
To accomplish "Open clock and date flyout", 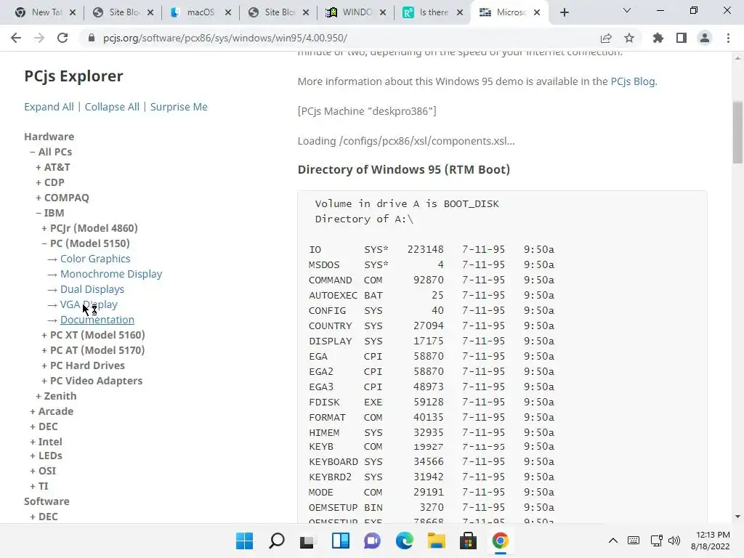I will 711,541.
